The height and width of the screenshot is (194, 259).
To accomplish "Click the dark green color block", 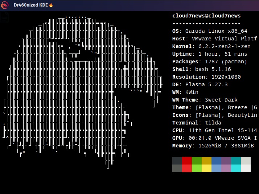I will tap(197, 161).
